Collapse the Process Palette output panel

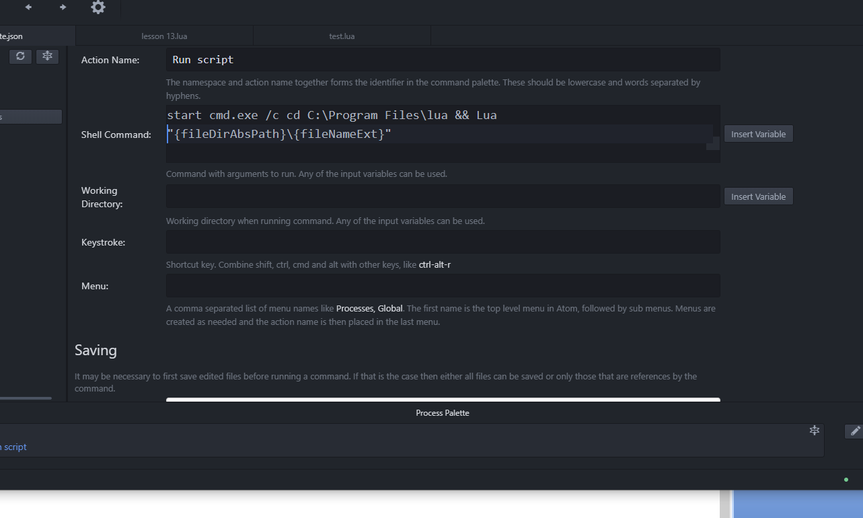pos(443,412)
